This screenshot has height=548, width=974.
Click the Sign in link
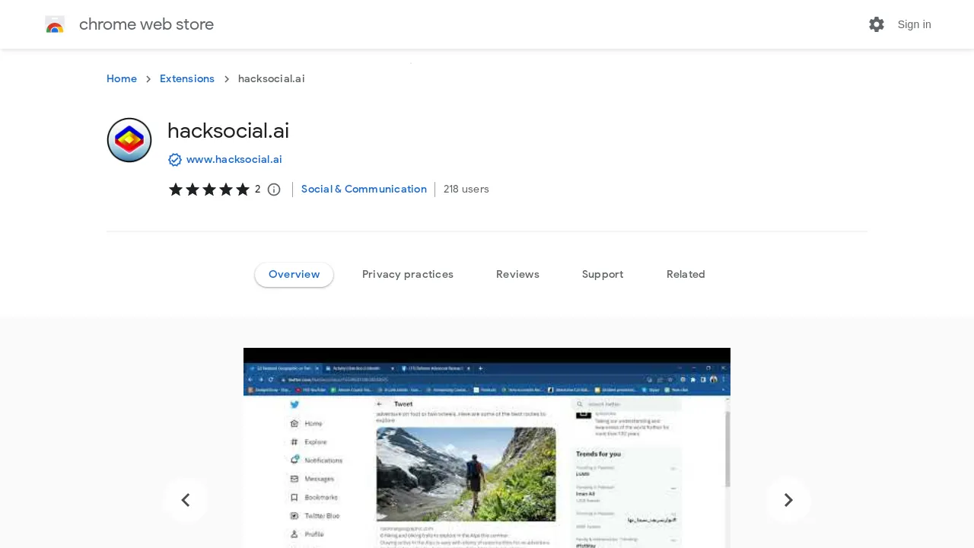914,24
